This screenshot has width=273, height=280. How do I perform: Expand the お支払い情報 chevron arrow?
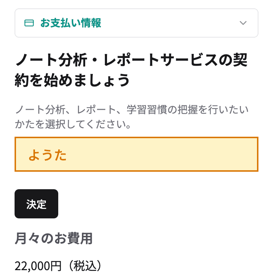point(243,23)
